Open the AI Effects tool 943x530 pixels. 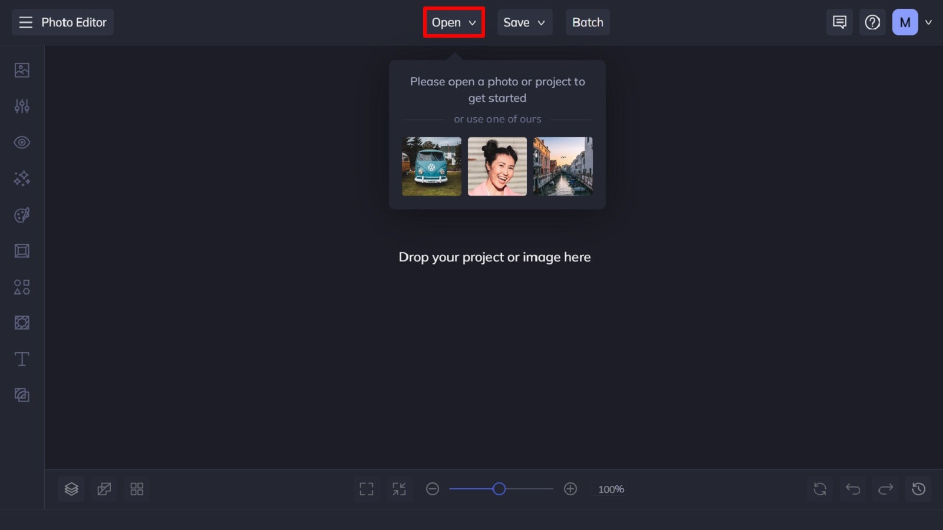coord(22,178)
